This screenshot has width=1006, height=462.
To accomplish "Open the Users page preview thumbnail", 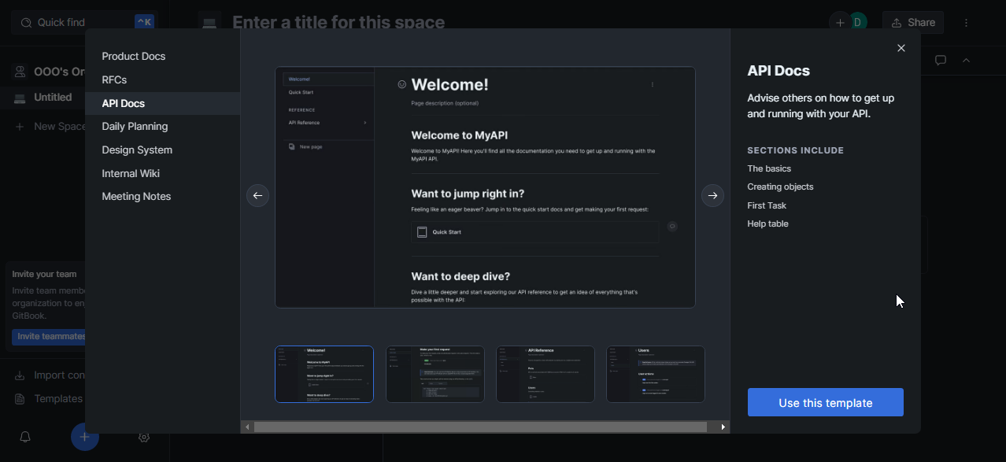I will [x=655, y=374].
